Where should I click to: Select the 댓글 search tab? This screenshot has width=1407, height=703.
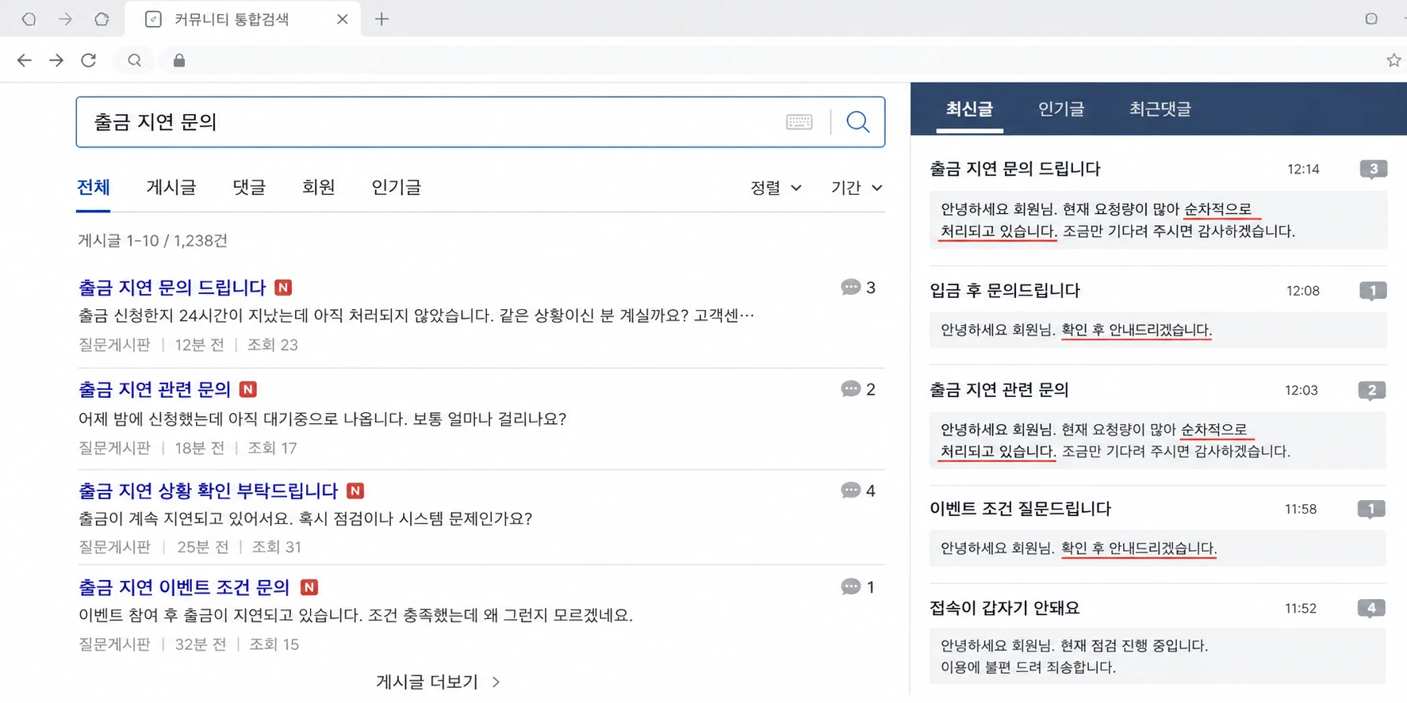click(x=249, y=187)
